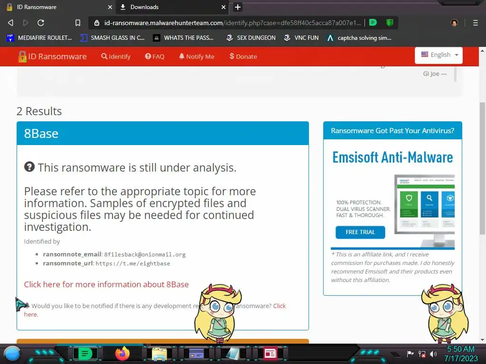
Task: Open the green shield extension icon
Action: (x=390, y=22)
